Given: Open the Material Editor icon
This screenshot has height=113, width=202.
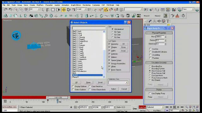Looking at the screenshot, I should [174, 10].
